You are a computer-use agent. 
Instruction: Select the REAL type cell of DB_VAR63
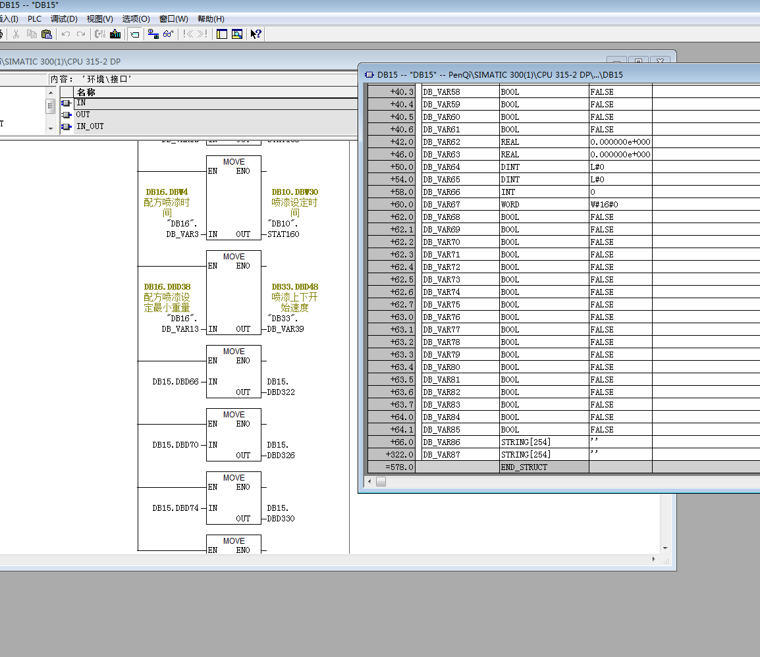544,155
